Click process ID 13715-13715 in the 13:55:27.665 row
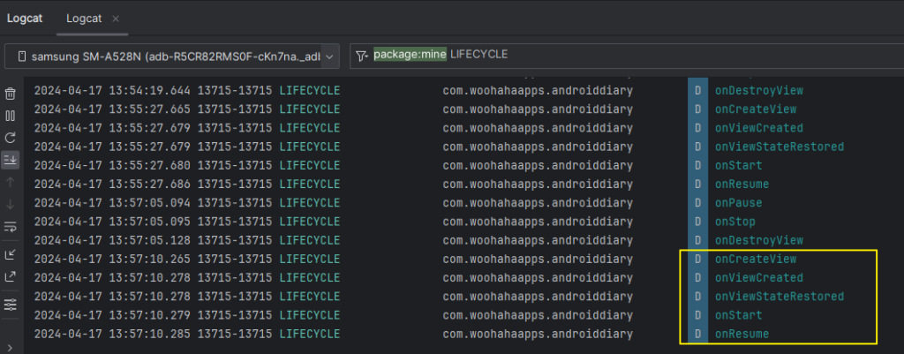This screenshot has width=904, height=354. 235,109
